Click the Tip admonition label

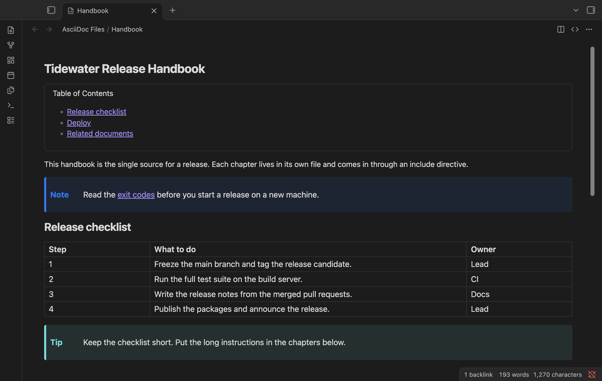point(56,342)
